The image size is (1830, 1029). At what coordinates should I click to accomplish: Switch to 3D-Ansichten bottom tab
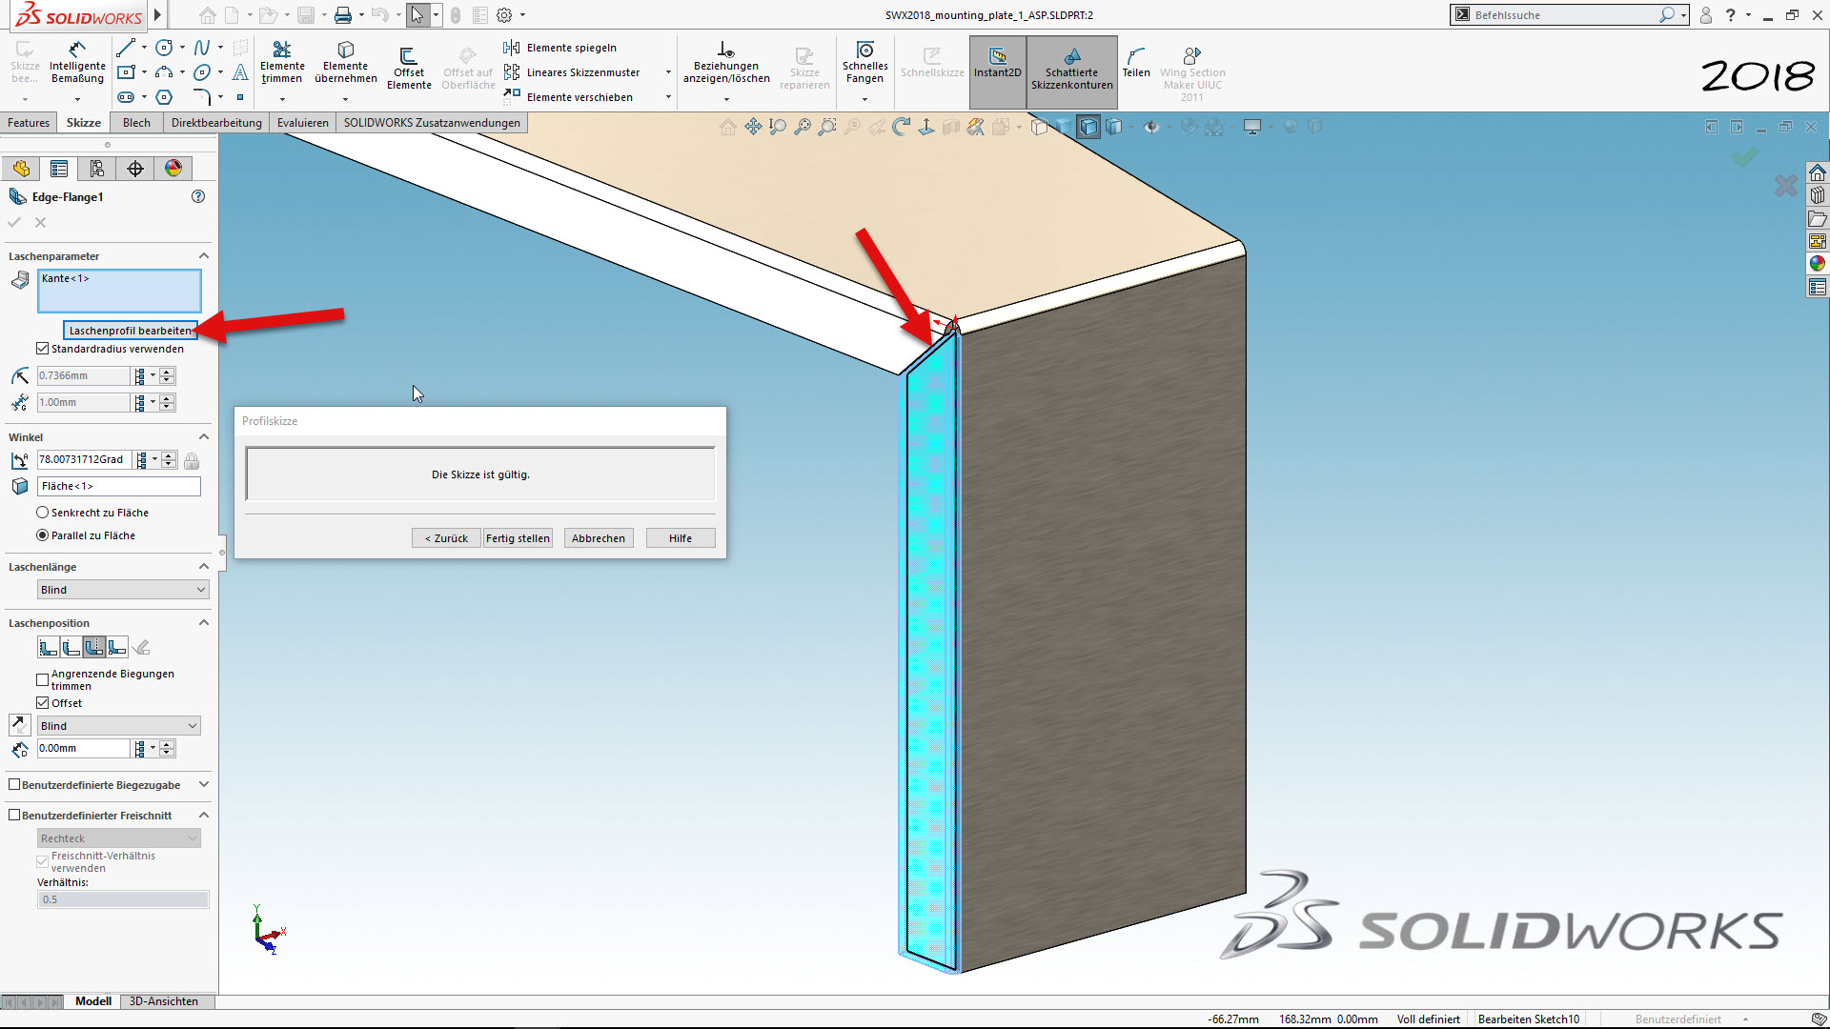click(x=164, y=1001)
